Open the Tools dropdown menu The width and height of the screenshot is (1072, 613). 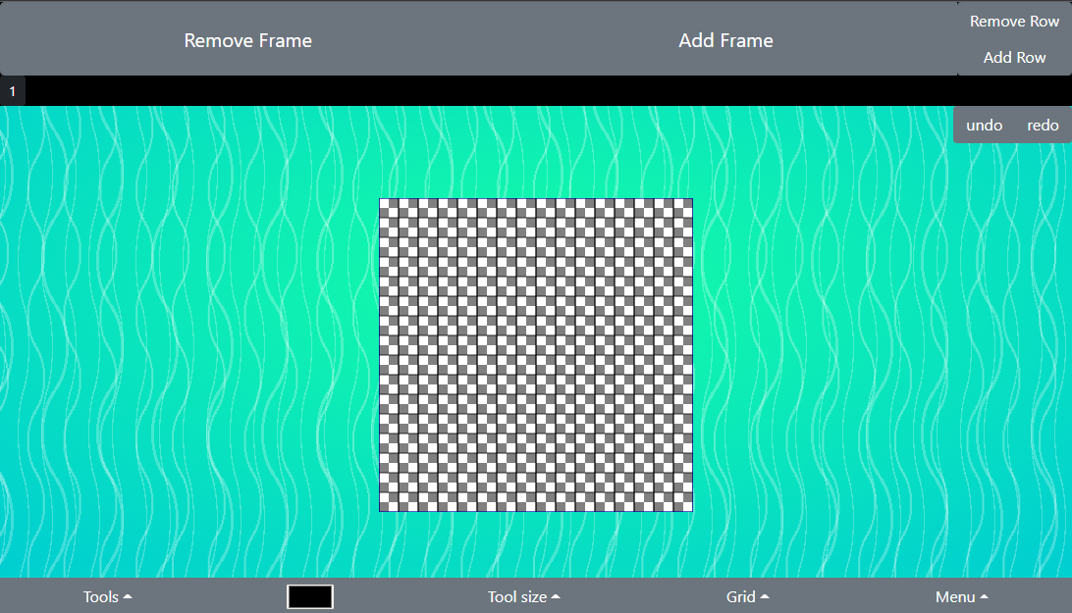(107, 596)
